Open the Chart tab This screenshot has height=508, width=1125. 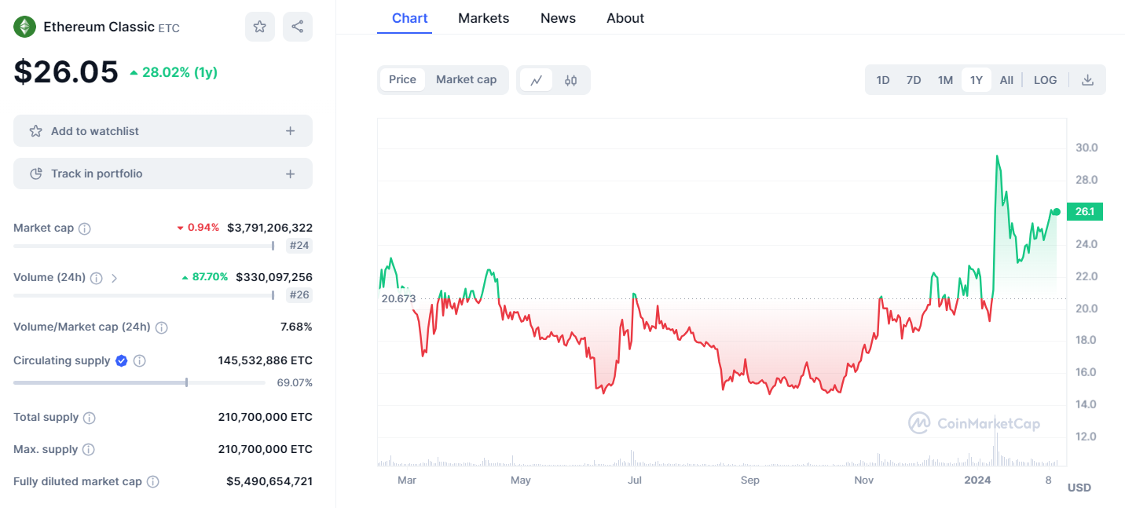click(410, 18)
